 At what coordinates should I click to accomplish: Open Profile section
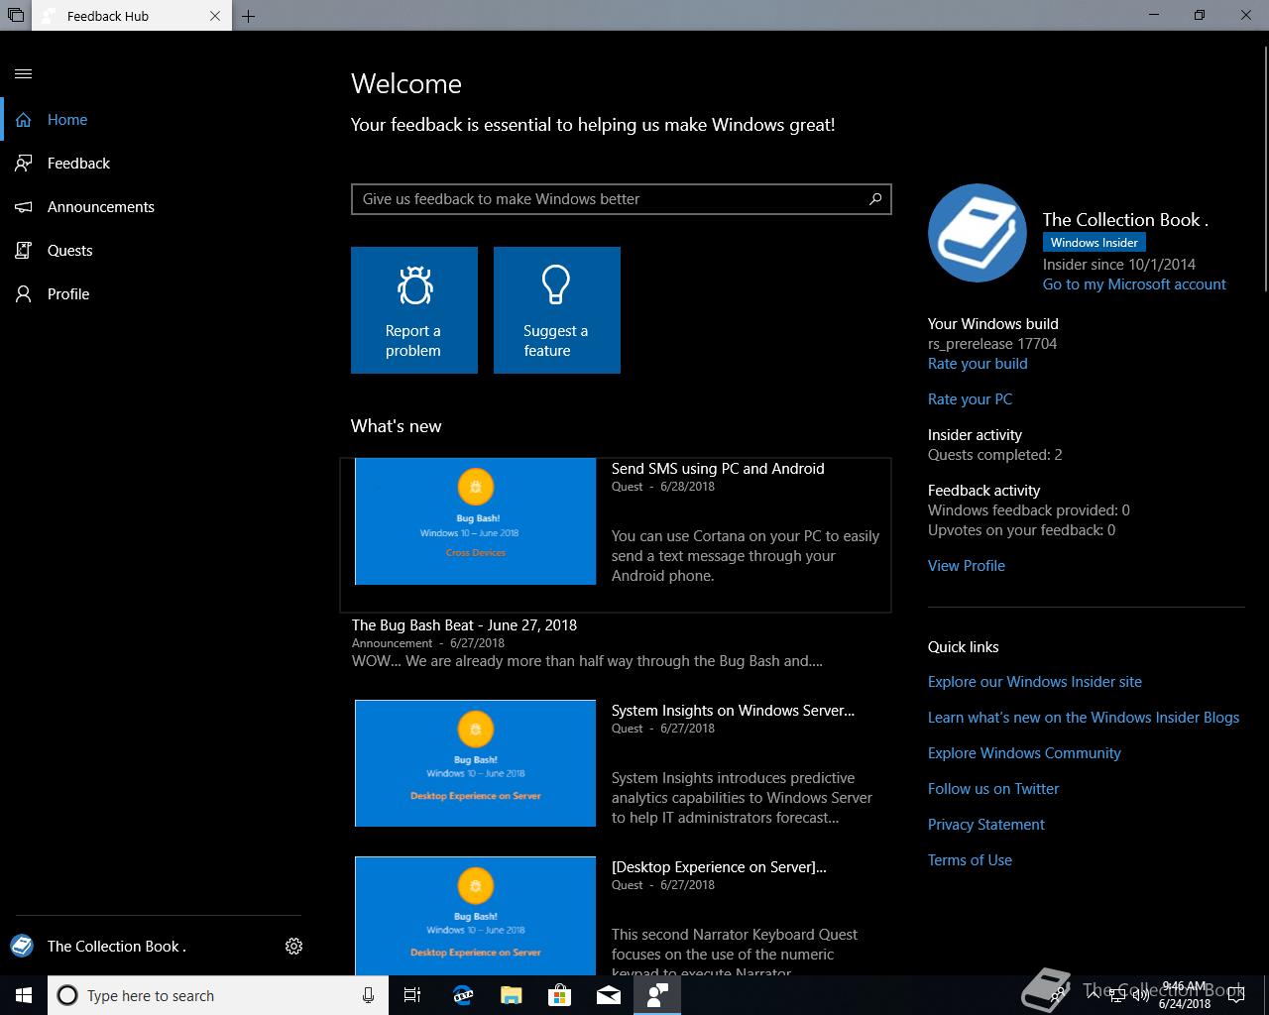point(159,294)
